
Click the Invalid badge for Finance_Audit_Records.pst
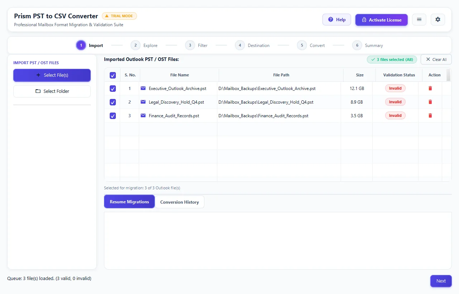pos(395,115)
